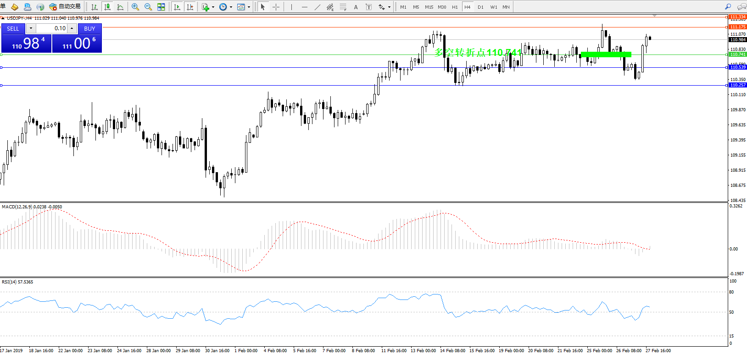Click the zoom out magnifier icon

(148, 7)
